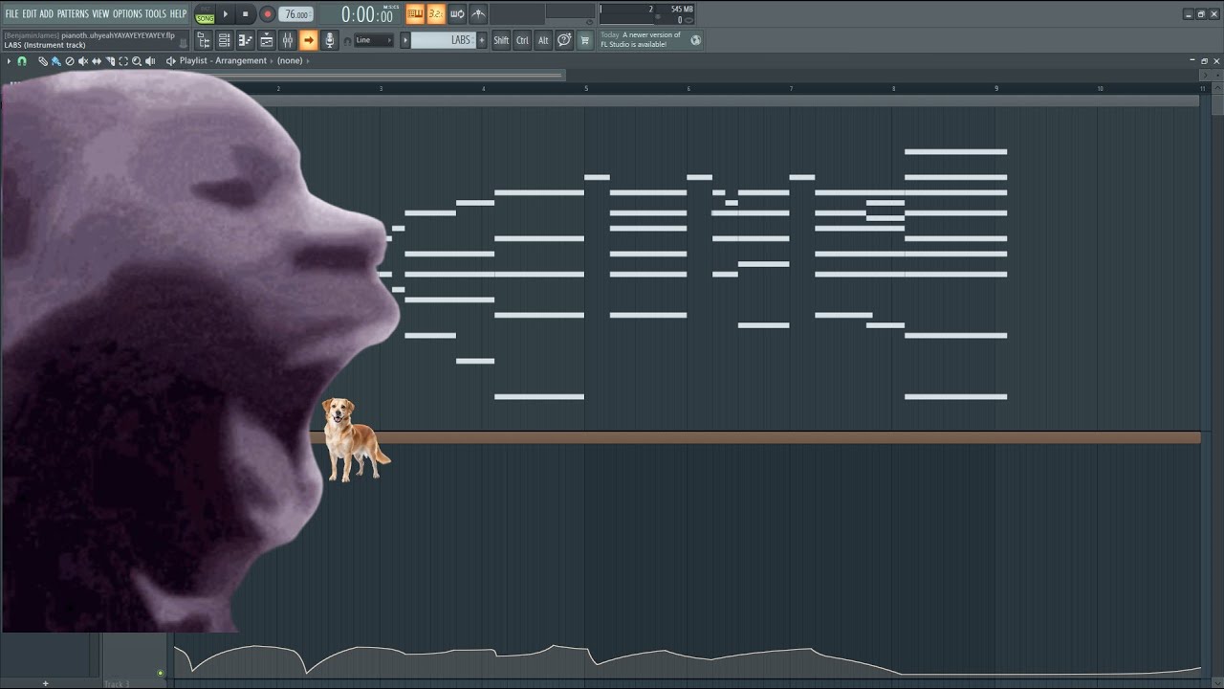The image size is (1224, 689).
Task: Select the Zoom tool
Action: coord(137,61)
